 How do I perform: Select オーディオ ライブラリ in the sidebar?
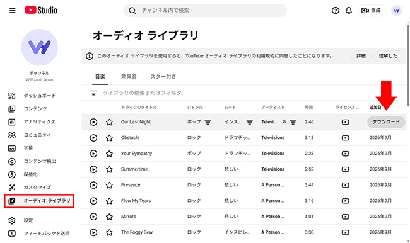tap(39, 201)
